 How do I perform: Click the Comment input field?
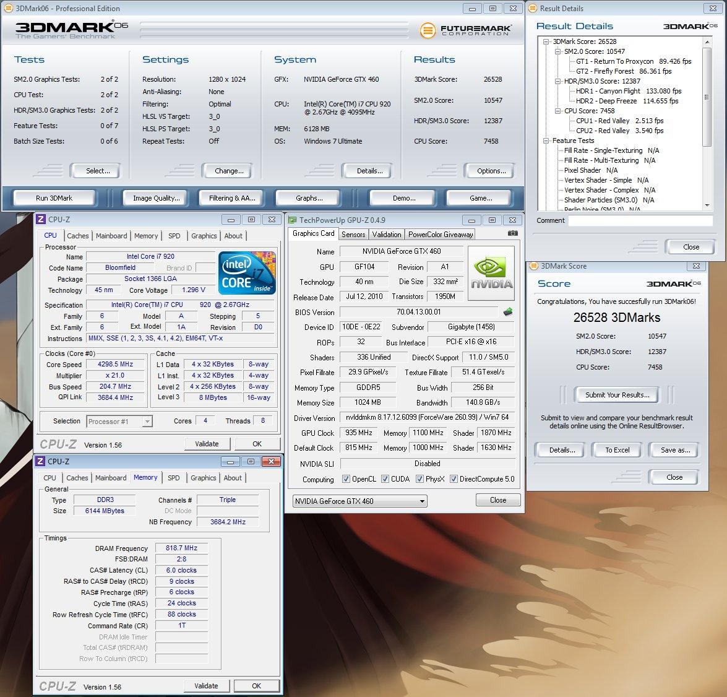pyautogui.click(x=640, y=220)
